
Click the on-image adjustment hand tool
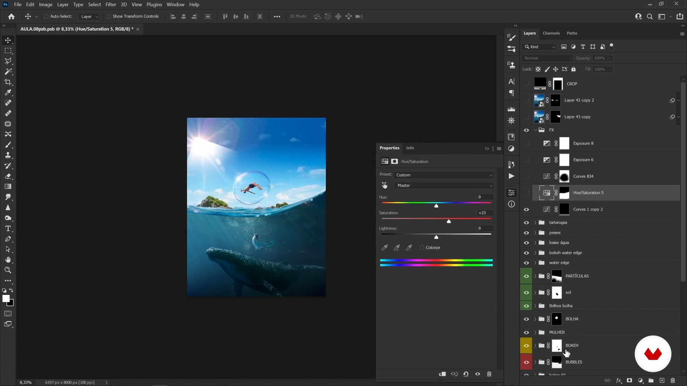[385, 185]
